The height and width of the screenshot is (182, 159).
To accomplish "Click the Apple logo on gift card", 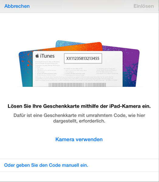I will [37, 56].
